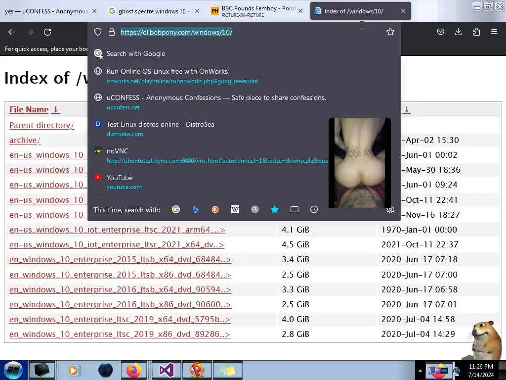The width and height of the screenshot is (506, 380).
Task: Click the 3.4 GiB size cell
Action: pyautogui.click(x=295, y=259)
